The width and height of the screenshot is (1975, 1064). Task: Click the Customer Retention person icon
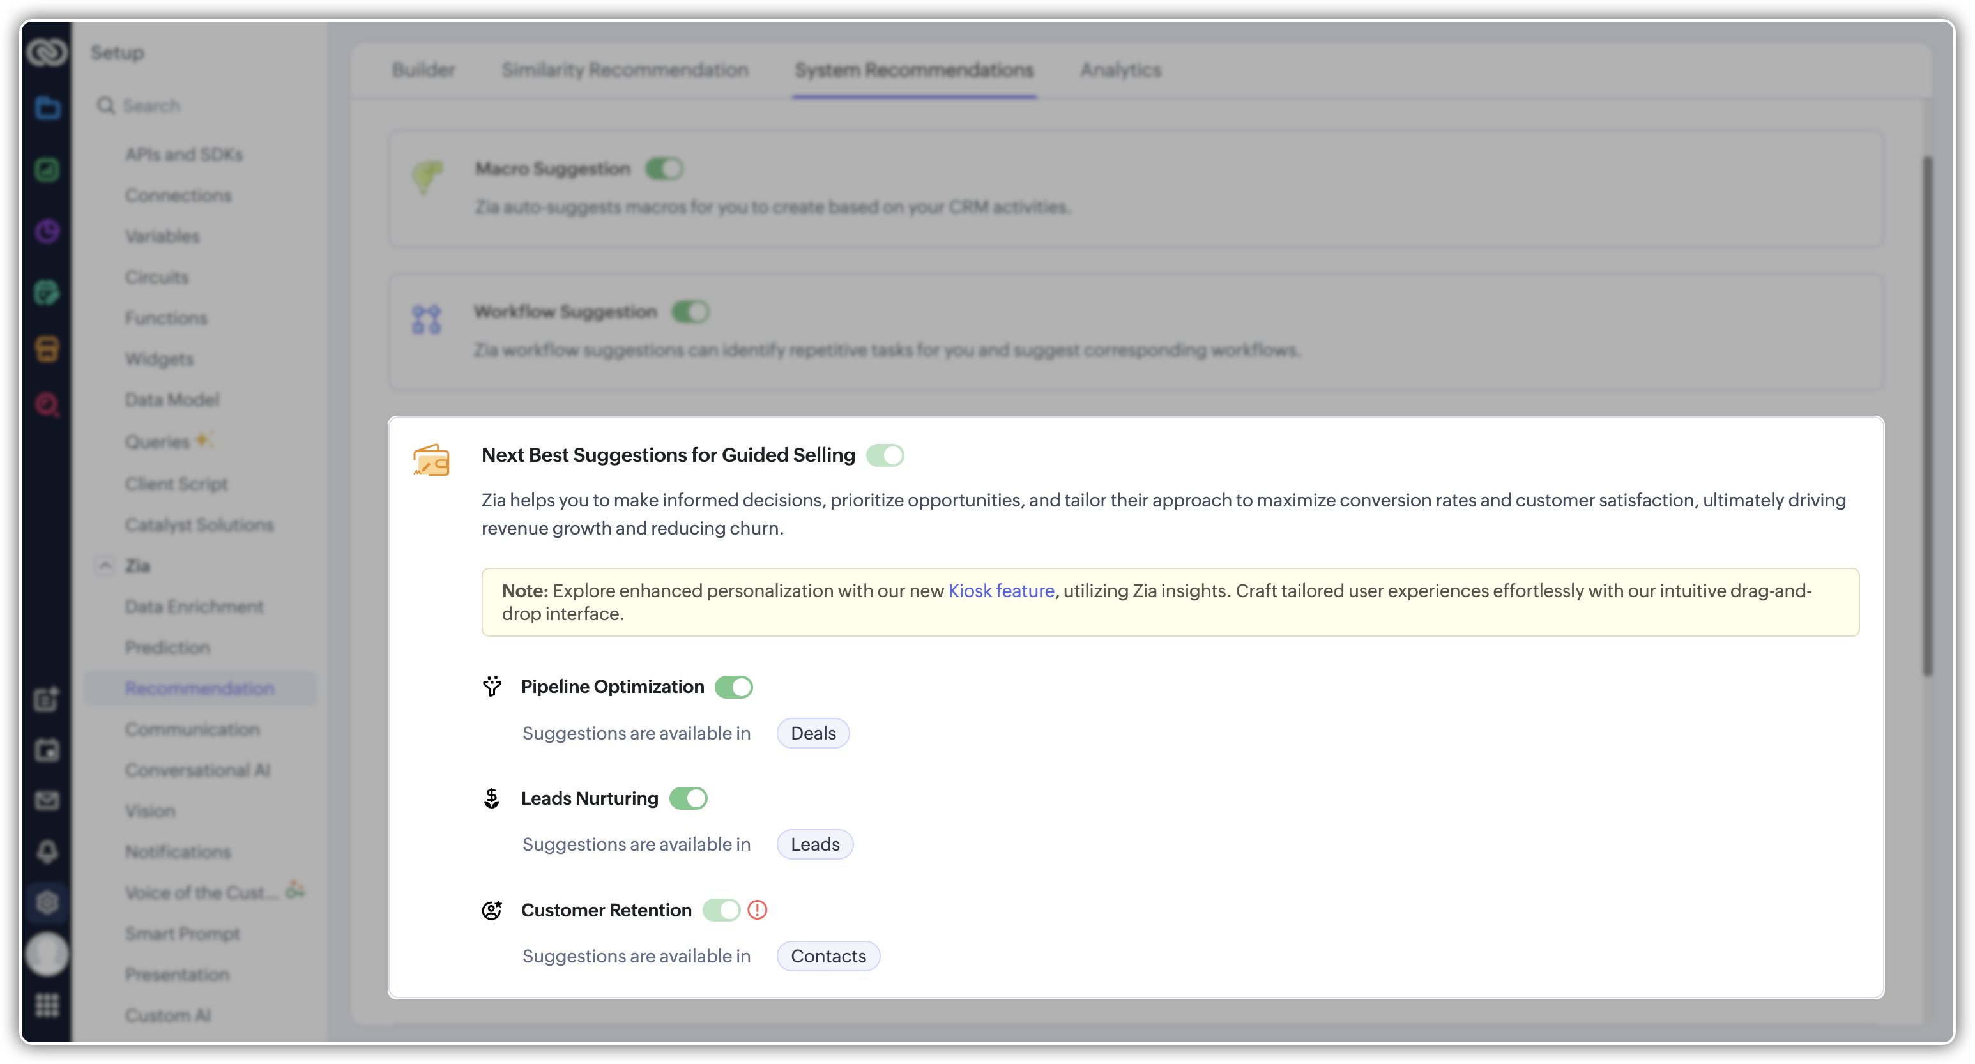(x=491, y=910)
